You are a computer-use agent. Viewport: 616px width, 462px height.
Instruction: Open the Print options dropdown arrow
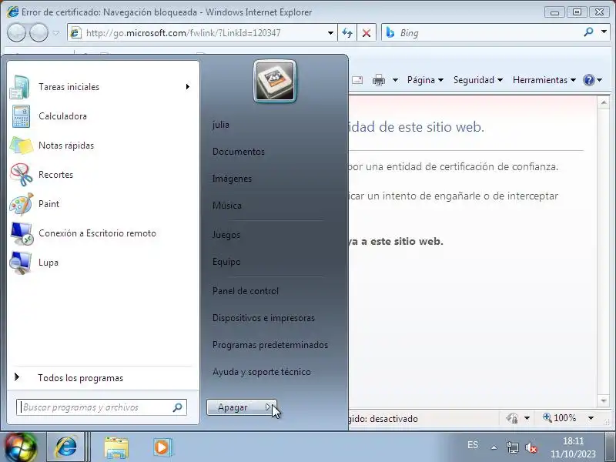point(395,80)
